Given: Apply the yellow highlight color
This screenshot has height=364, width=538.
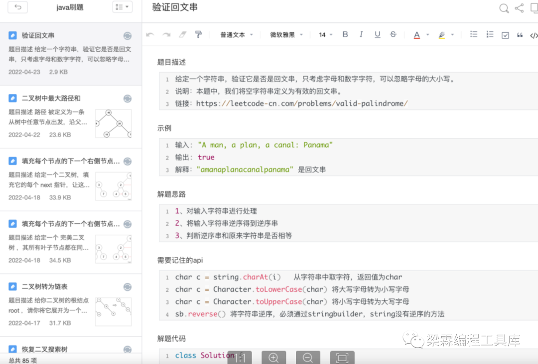Looking at the screenshot, I should tap(441, 35).
